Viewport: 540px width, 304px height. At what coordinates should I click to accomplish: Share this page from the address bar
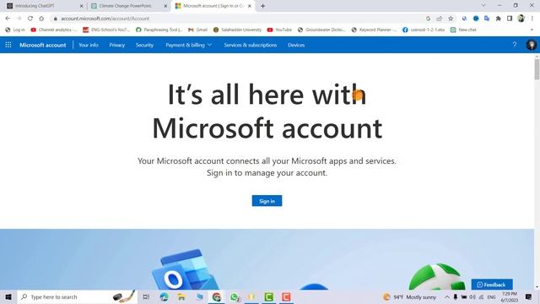point(439,19)
